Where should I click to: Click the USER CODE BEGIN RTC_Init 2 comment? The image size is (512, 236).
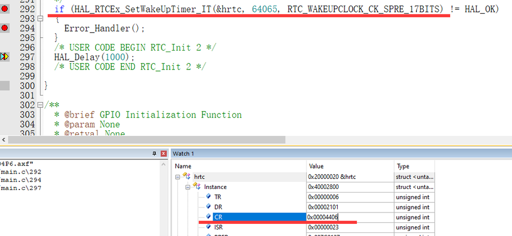point(135,48)
